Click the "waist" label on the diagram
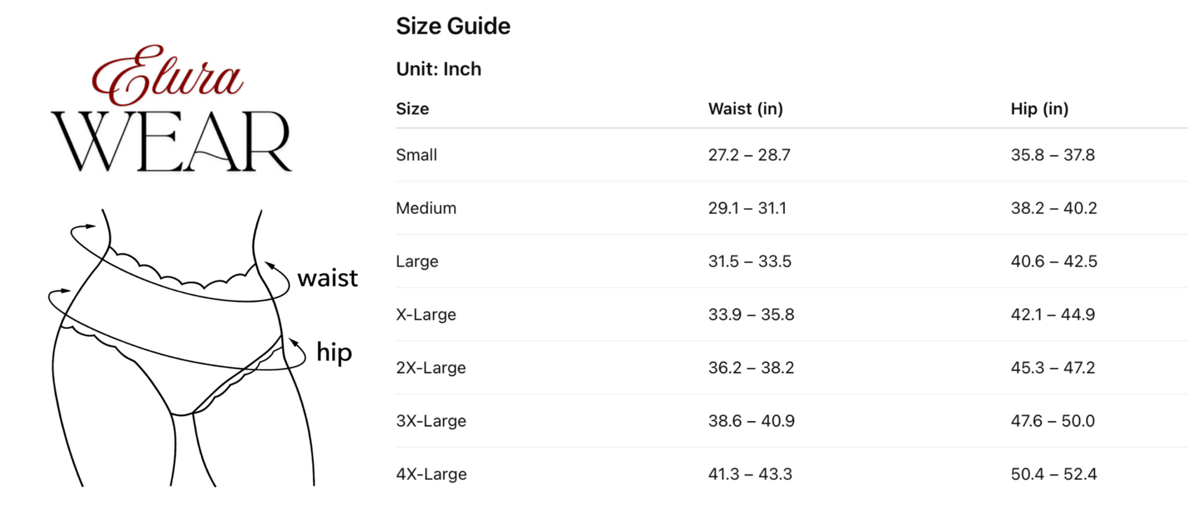1192x515 pixels. [x=327, y=278]
